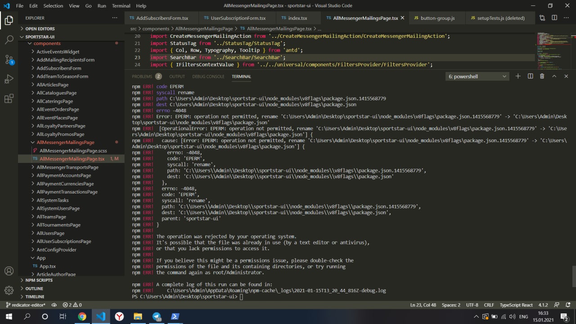Change end of line sequence CRLF
576x324 pixels.
pos(489,305)
